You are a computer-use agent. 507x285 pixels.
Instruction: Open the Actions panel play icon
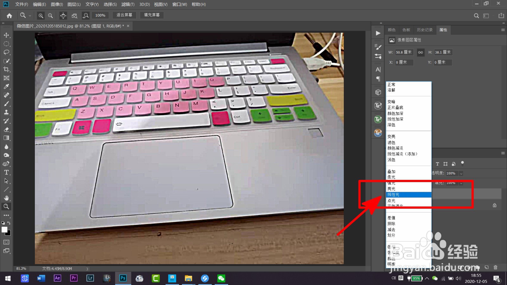pyautogui.click(x=378, y=33)
